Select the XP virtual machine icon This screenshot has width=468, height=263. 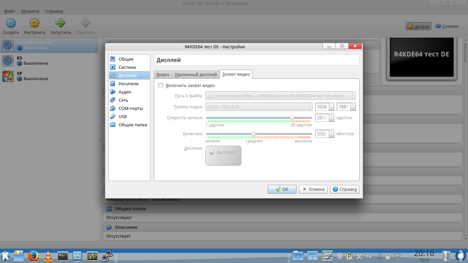[x=8, y=76]
